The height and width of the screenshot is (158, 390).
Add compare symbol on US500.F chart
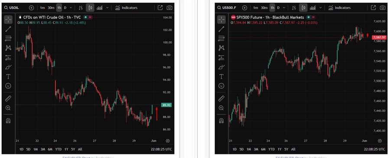click(244, 8)
